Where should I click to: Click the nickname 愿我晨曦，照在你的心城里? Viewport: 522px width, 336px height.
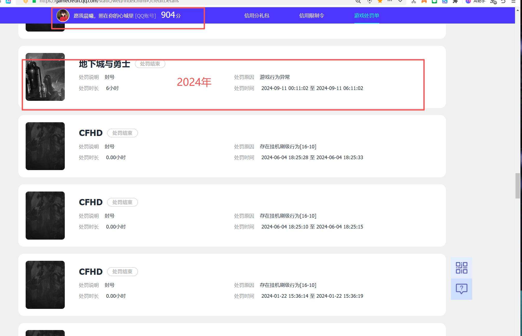click(x=104, y=16)
